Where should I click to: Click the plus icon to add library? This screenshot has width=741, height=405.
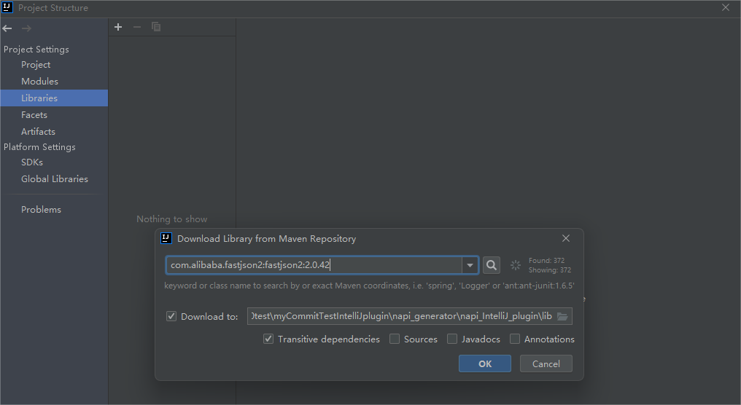(118, 27)
